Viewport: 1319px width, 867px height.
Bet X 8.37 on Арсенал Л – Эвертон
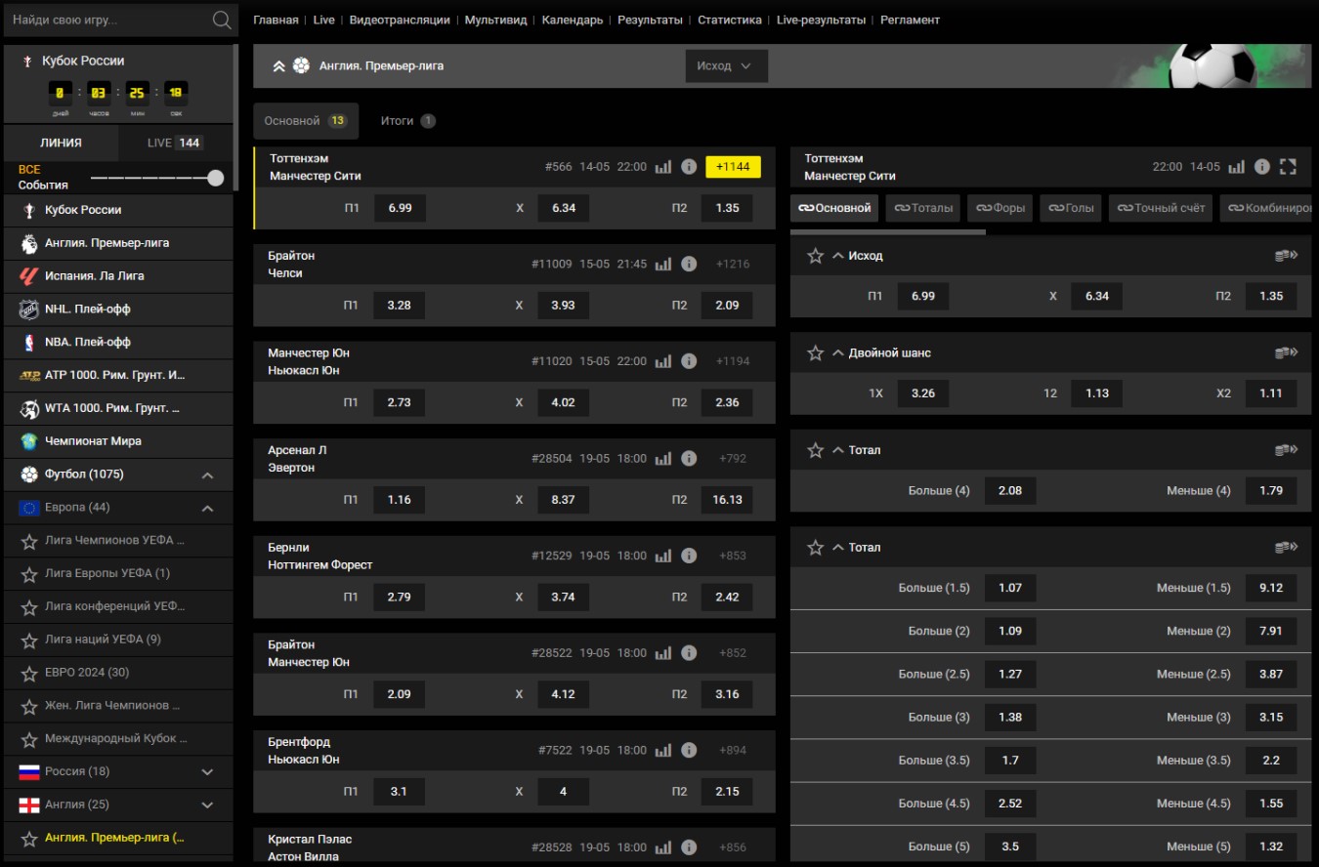(563, 499)
